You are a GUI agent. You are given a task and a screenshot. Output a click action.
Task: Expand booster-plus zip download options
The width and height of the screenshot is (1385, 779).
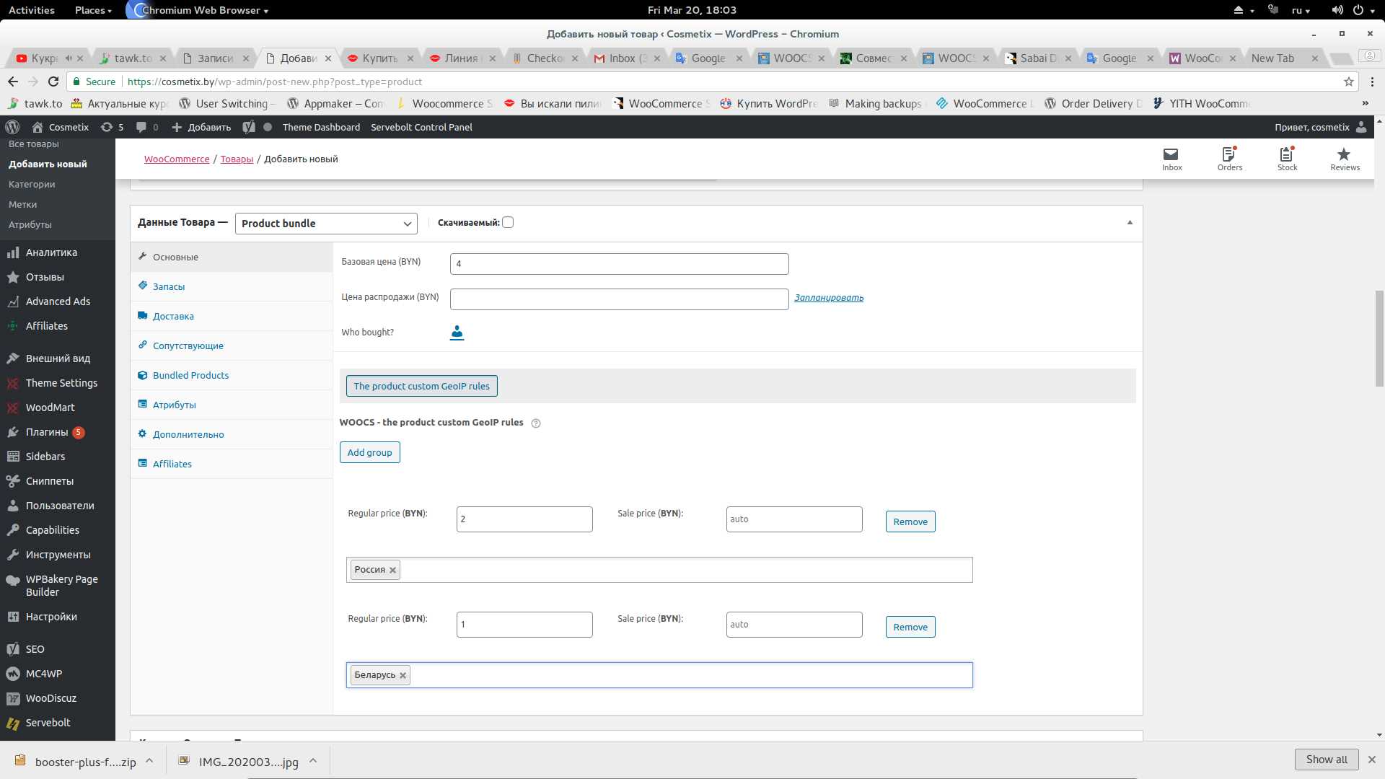(149, 760)
